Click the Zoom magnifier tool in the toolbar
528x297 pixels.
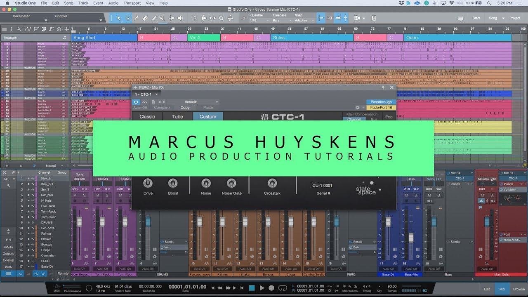tap(221, 18)
